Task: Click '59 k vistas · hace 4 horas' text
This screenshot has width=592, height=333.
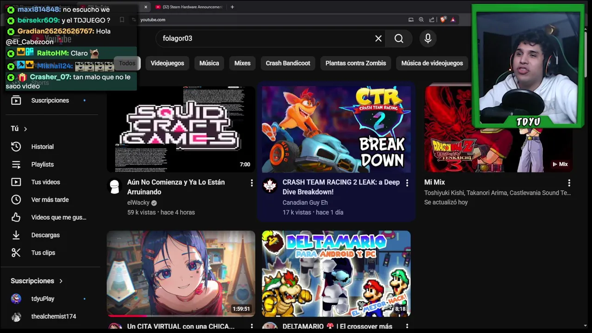Action: tap(161, 212)
